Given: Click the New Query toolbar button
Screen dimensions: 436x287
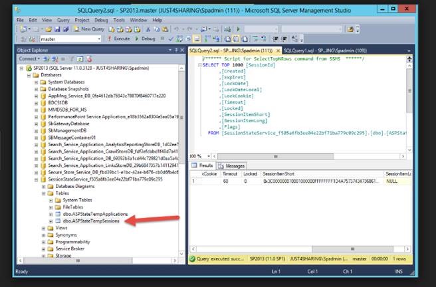Looking at the screenshot, I should tap(89, 29).
